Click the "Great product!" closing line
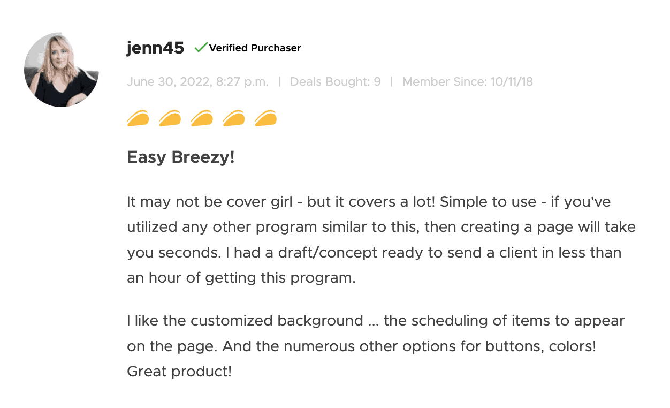Screen dimensions: 670x408 point(179,371)
